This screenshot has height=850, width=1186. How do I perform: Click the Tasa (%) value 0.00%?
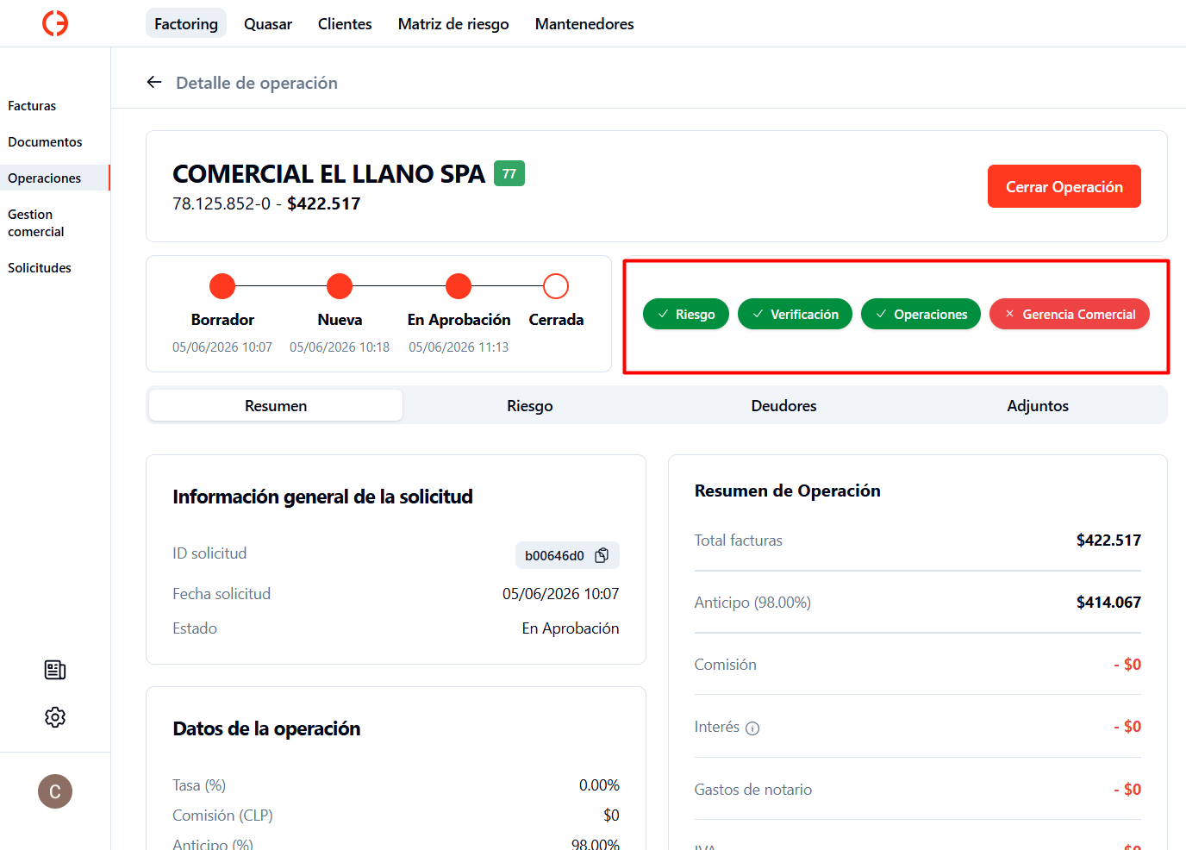pyautogui.click(x=599, y=785)
